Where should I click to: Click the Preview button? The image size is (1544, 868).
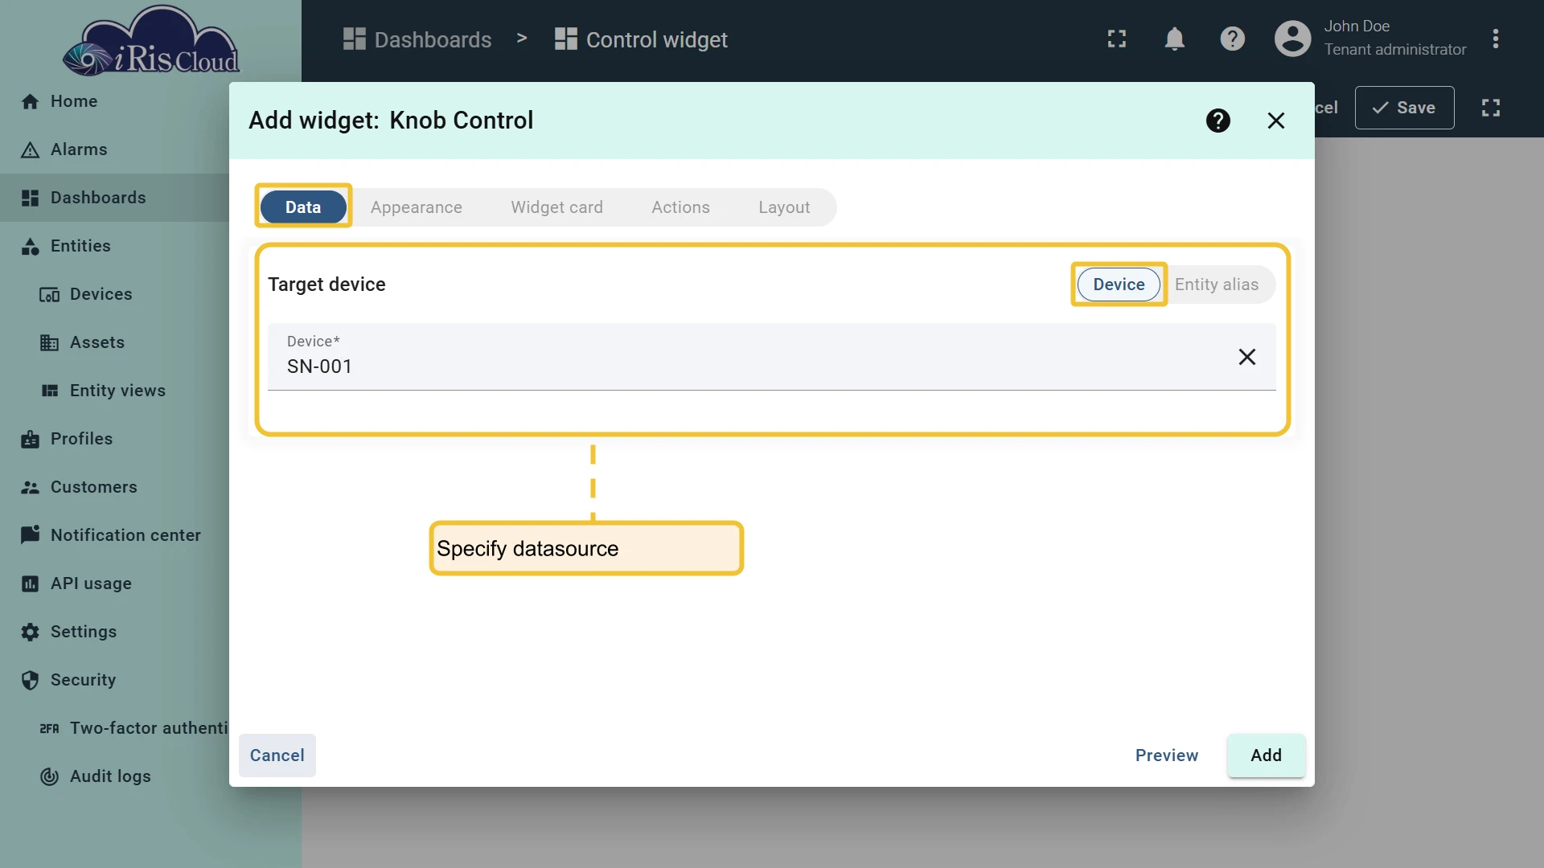pyautogui.click(x=1166, y=755)
